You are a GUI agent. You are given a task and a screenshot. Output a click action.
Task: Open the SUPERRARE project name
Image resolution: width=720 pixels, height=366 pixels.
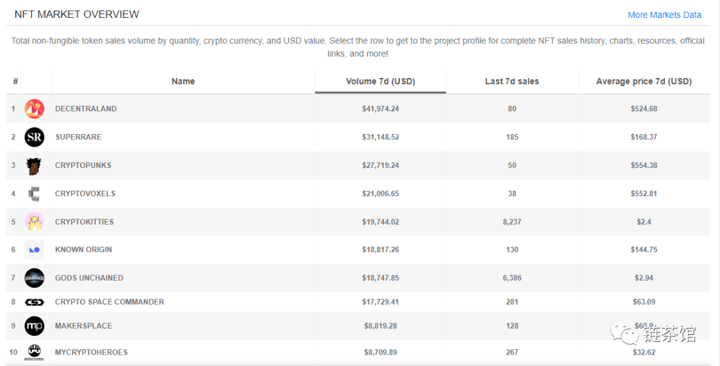point(78,137)
